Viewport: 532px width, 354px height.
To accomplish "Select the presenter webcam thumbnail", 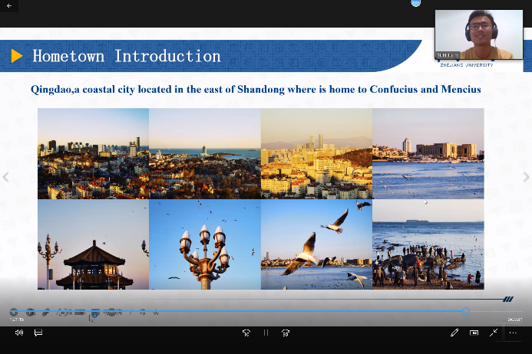I will click(479, 34).
